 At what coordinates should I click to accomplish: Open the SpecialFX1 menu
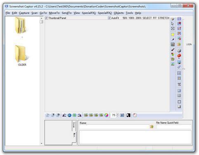(x=89, y=13)
